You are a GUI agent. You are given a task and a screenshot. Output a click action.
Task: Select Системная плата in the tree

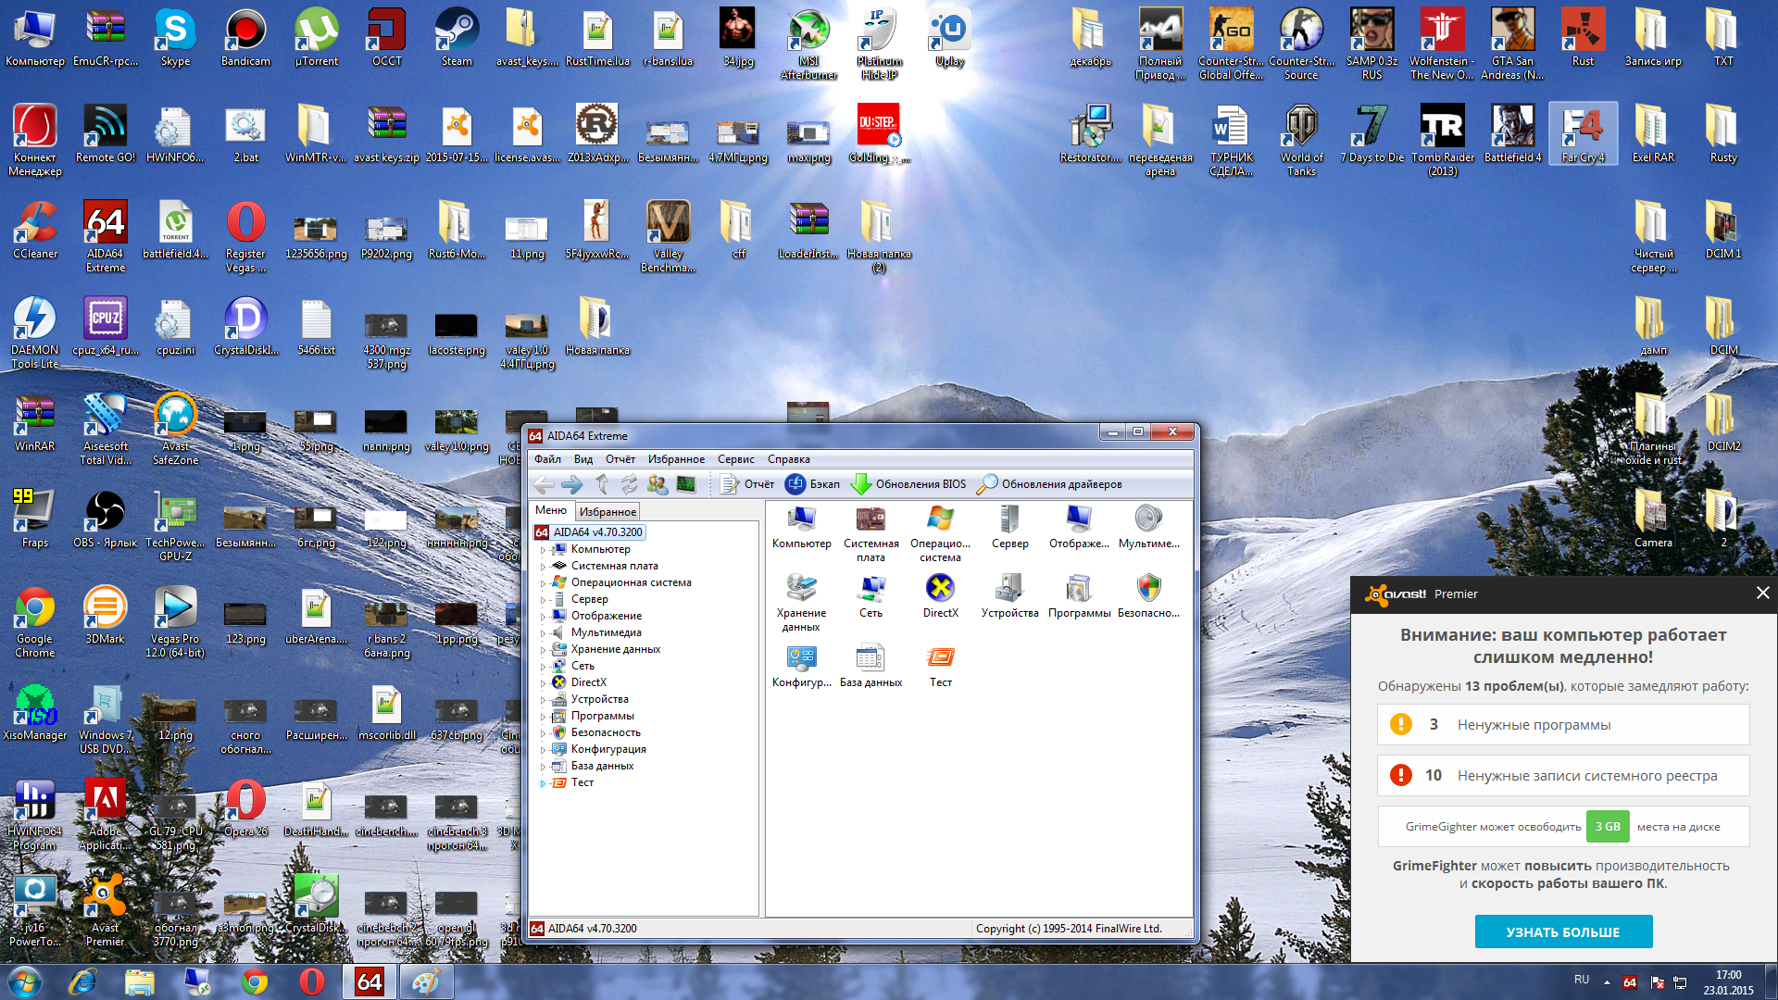tap(614, 566)
